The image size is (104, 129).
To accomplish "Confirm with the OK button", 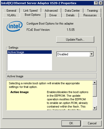I will click(x=71, y=123).
